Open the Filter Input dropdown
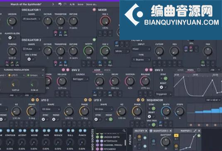This screenshot has width=222, height=151. (141, 49)
